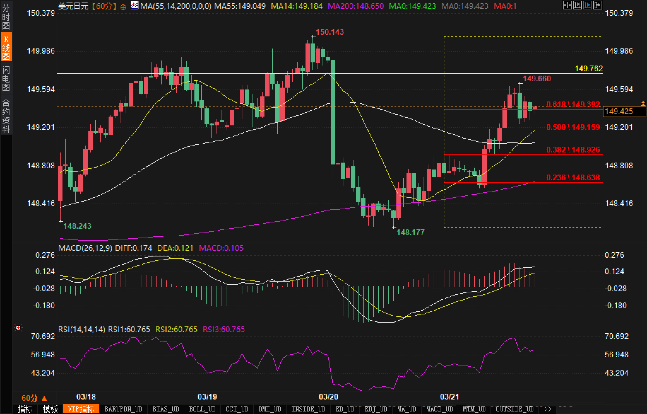
Task: Select the 指标 bottom tab
Action: coord(25,409)
